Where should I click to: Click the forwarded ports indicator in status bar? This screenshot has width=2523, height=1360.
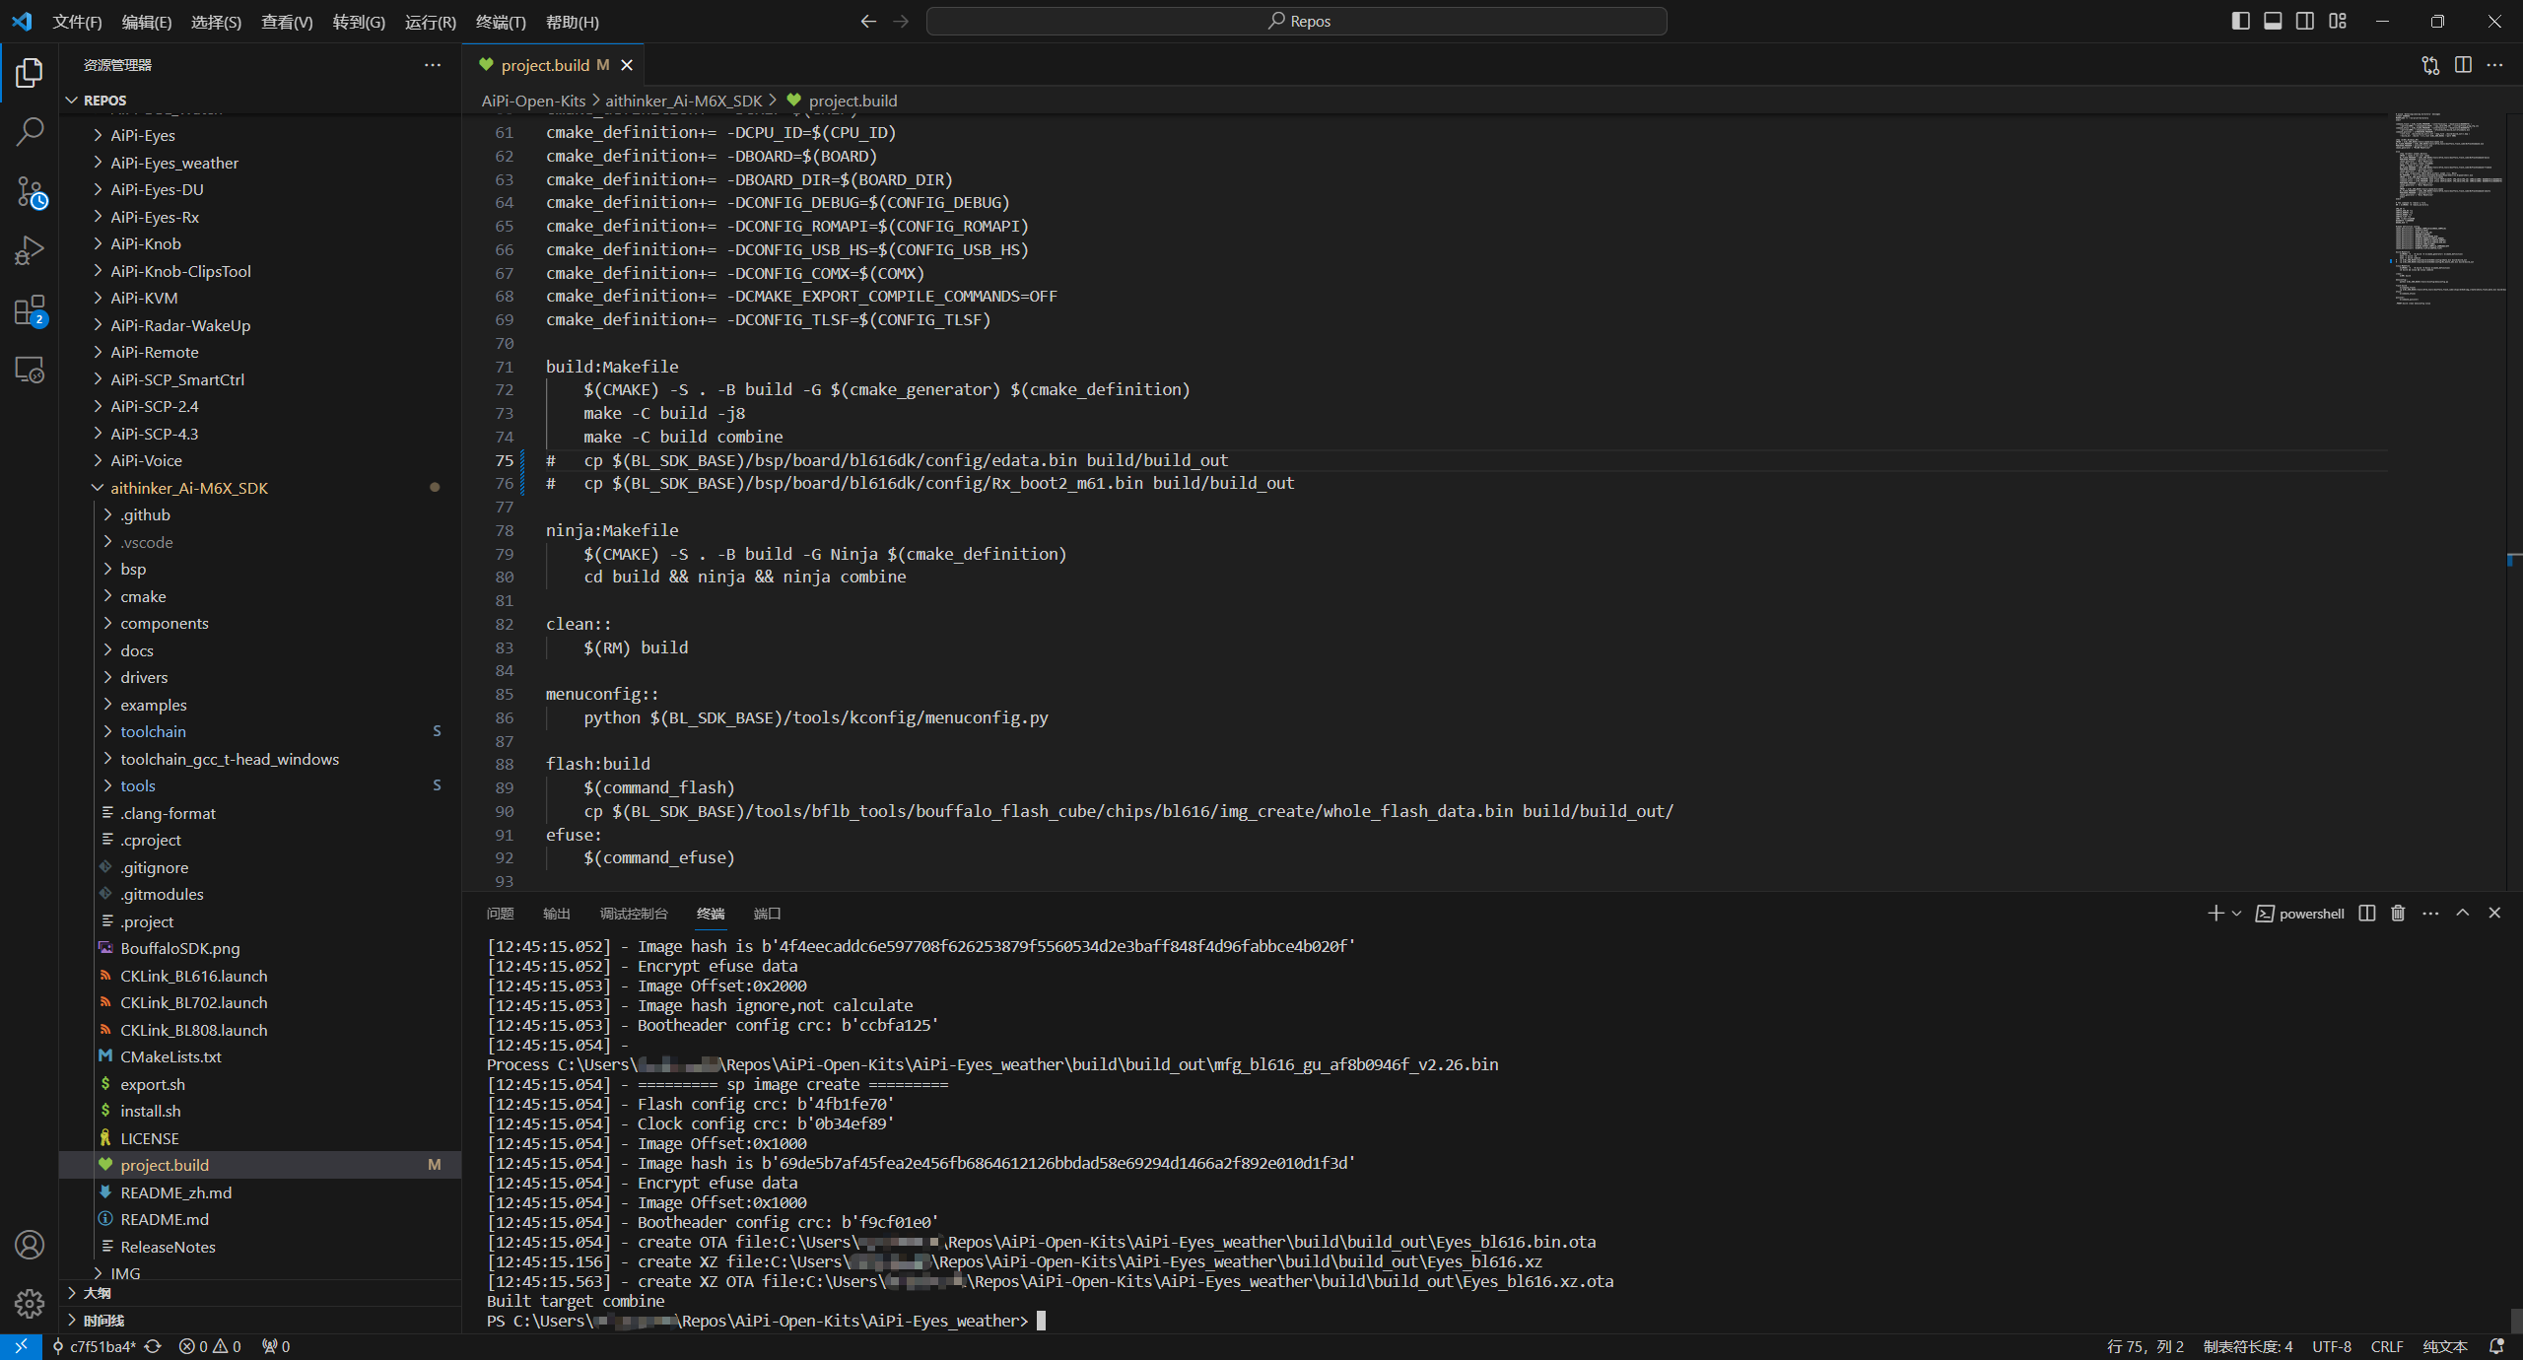[276, 1346]
